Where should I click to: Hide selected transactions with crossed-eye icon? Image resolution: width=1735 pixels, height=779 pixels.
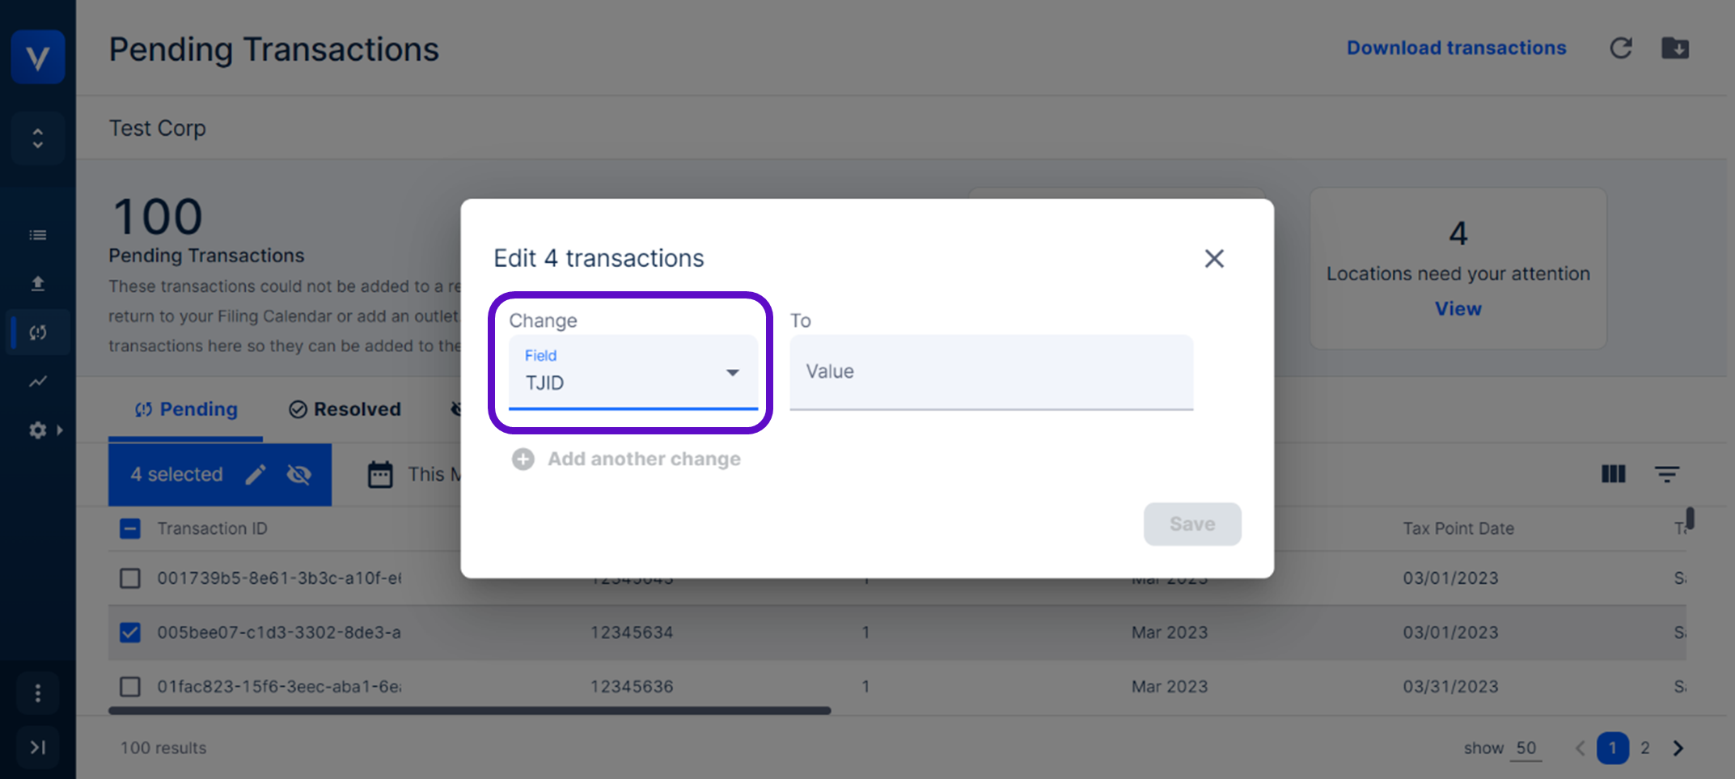(299, 475)
